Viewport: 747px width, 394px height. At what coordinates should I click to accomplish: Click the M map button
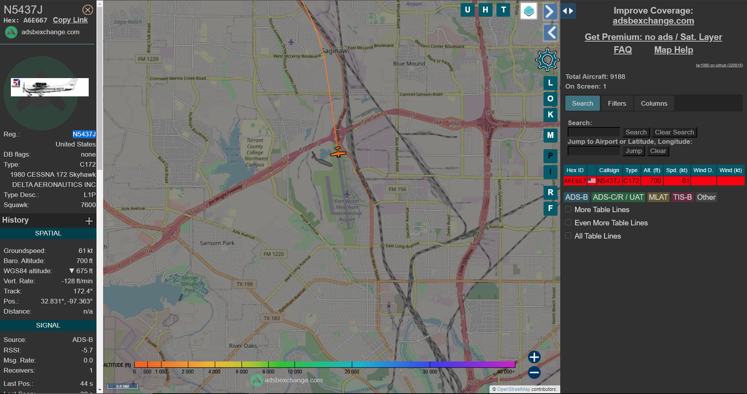550,135
